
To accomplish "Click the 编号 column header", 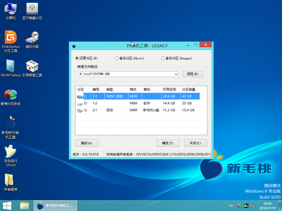I will click(98, 89).
